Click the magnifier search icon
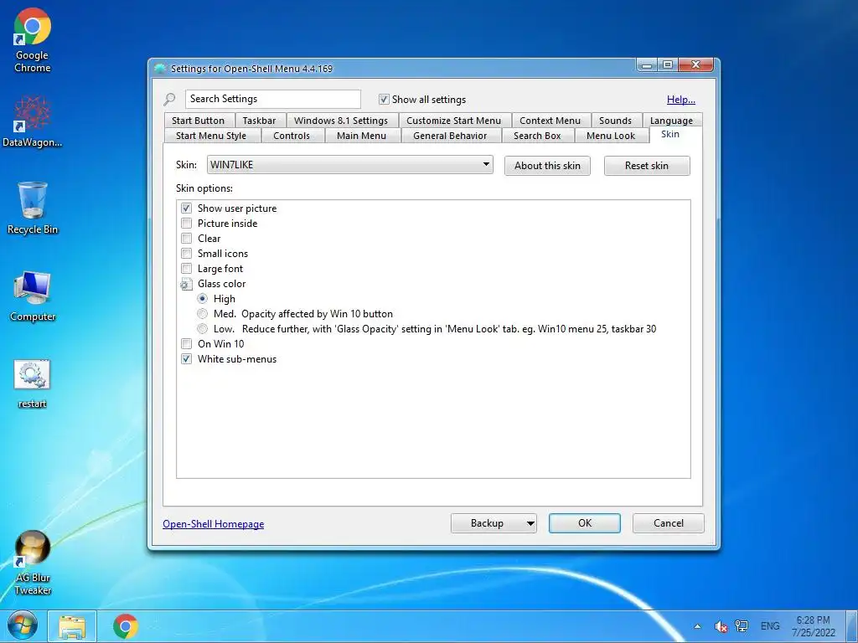Viewport: 858px width, 643px height. [169, 100]
